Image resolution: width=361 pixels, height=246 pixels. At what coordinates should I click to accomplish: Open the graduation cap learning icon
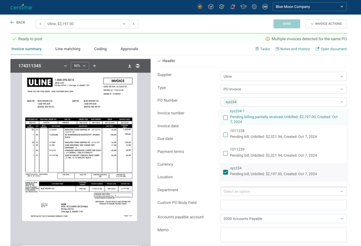click(244, 6)
